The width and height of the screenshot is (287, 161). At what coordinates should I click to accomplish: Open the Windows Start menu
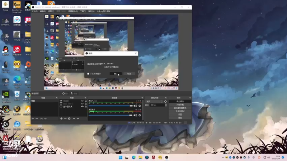[x=121, y=157]
